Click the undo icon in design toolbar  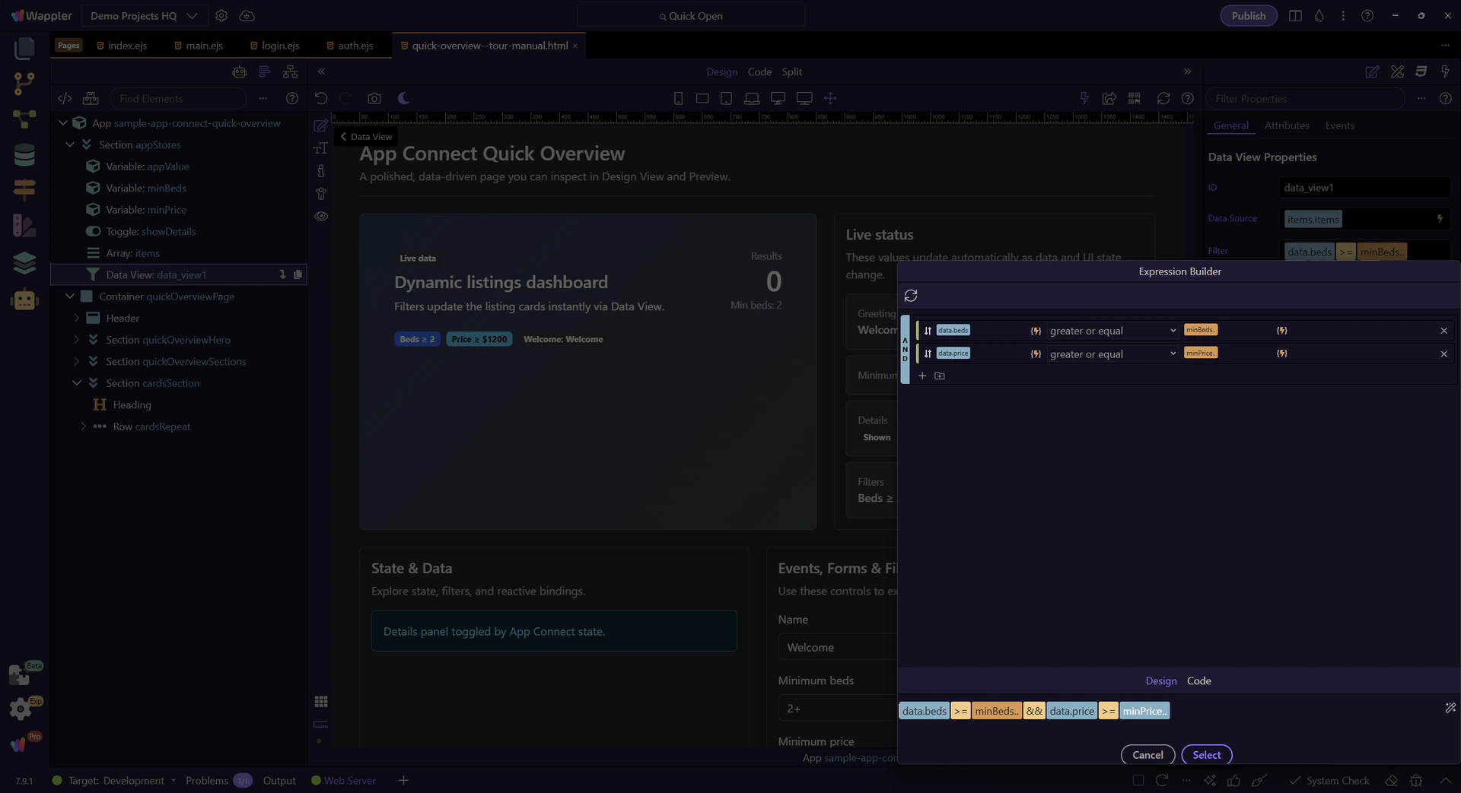[x=321, y=98]
